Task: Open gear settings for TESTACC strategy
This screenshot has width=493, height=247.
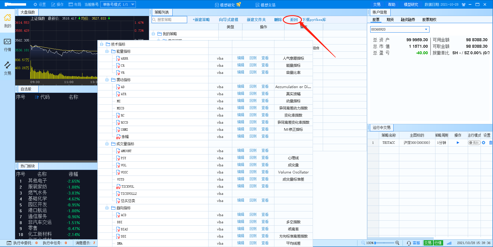Action: (484, 143)
